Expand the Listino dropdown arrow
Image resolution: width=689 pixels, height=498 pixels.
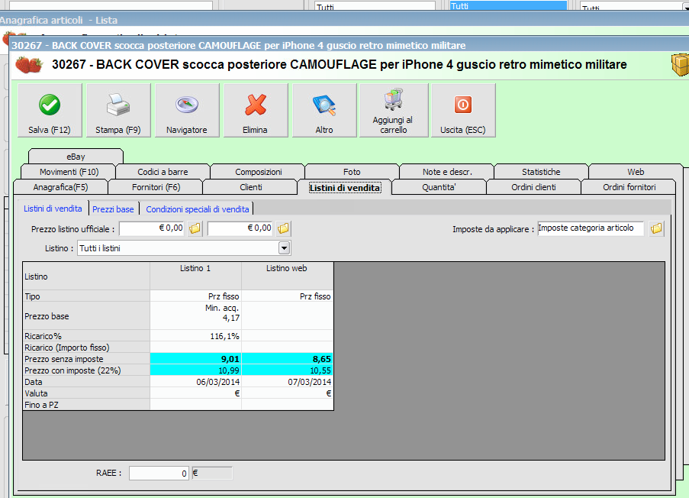(285, 248)
